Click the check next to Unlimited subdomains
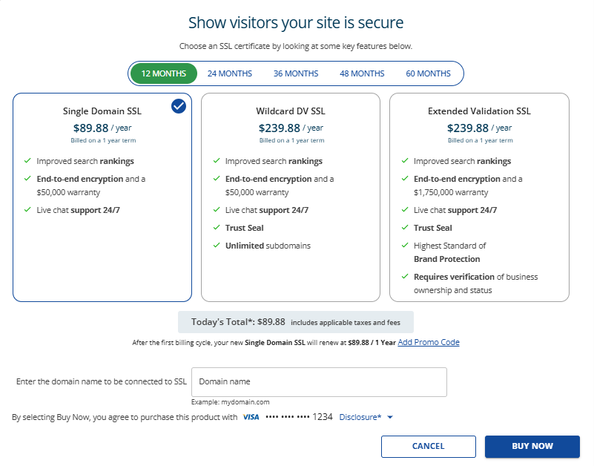Viewport: 594px width, 466px height. (x=216, y=246)
